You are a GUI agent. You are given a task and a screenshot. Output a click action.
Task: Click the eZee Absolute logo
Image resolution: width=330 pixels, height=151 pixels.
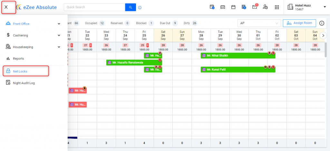click(36, 7)
